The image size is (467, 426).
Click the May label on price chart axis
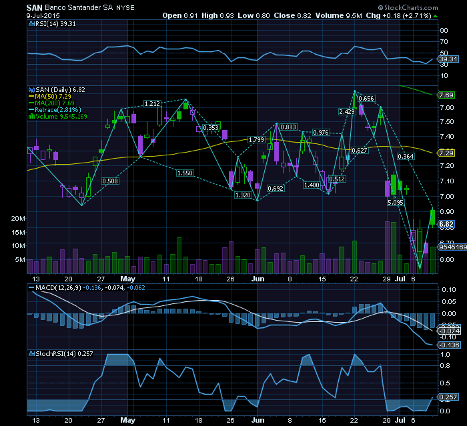[127, 279]
